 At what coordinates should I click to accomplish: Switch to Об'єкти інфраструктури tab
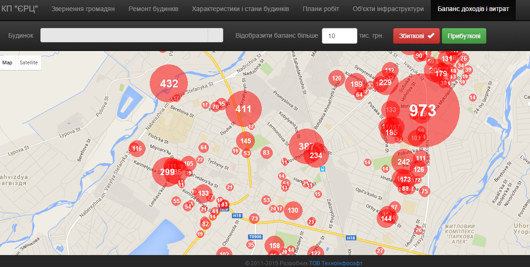[x=388, y=9]
